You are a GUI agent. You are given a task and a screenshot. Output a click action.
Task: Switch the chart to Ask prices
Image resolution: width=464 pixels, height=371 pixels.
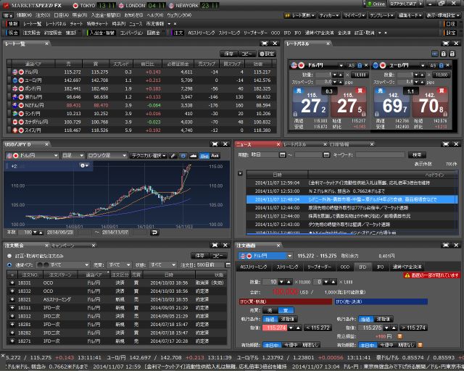tap(215, 156)
